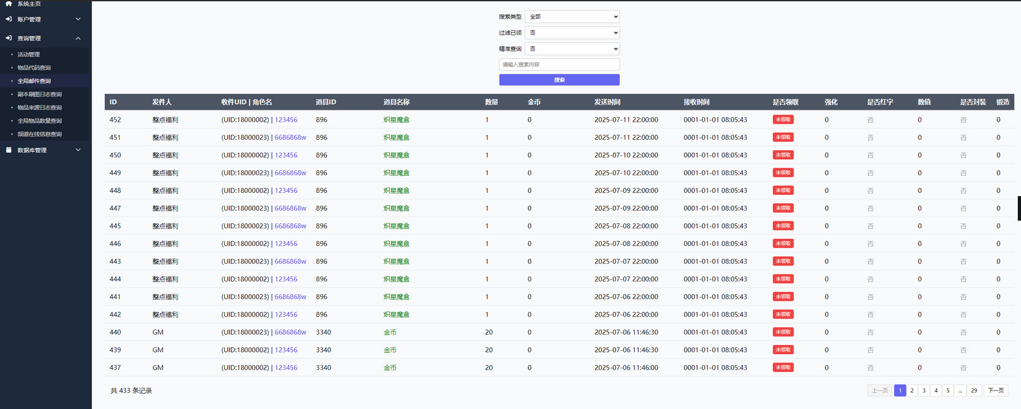The image size is (1021, 409).
Task: Click the 下一页 pagination button
Action: pos(996,391)
